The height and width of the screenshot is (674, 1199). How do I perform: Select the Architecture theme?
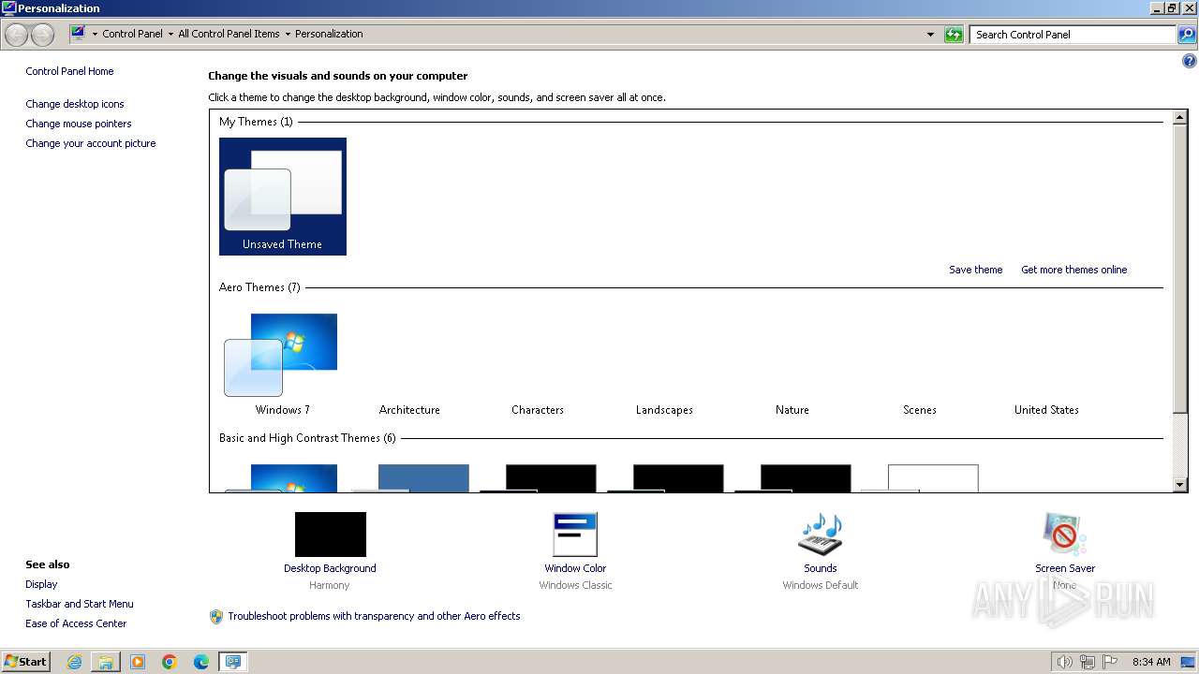pyautogui.click(x=409, y=364)
